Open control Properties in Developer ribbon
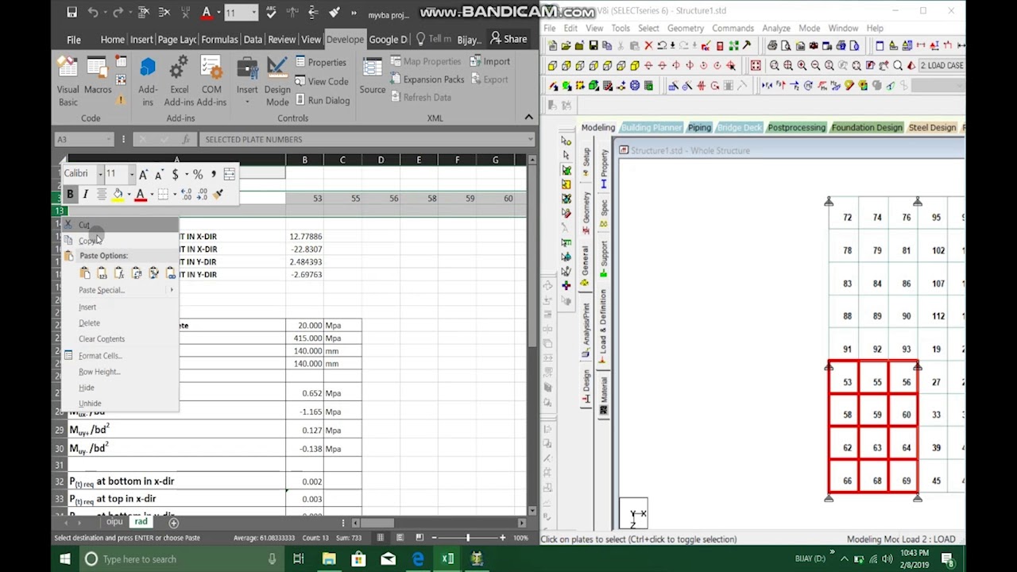The width and height of the screenshot is (1017, 572). (x=320, y=62)
